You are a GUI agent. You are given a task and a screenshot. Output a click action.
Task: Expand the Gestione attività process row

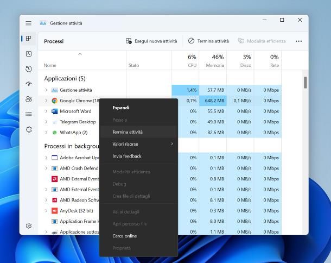46,90
